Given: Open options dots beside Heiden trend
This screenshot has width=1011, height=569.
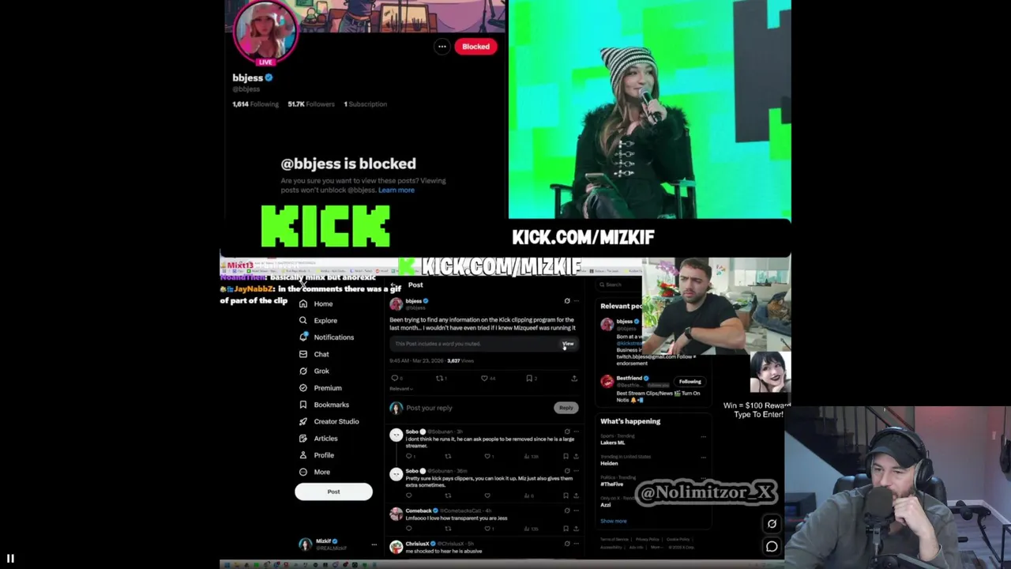Looking at the screenshot, I should 703,457.
